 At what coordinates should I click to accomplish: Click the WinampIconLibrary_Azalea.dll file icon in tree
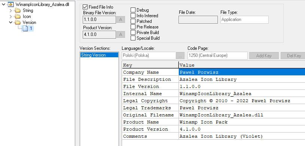tap(11, 4)
